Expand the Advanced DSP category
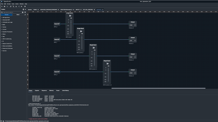Image resolution: width=218 pixels, height=122 pixels. tap(1, 20)
